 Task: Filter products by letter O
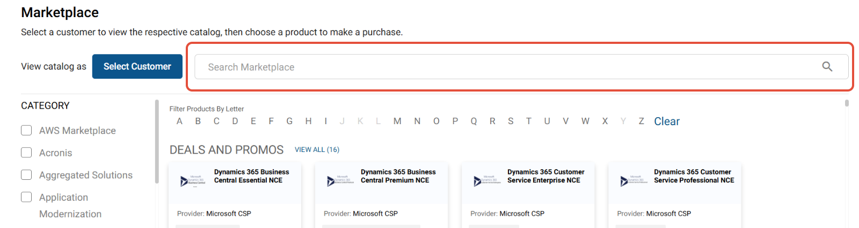[x=436, y=121]
